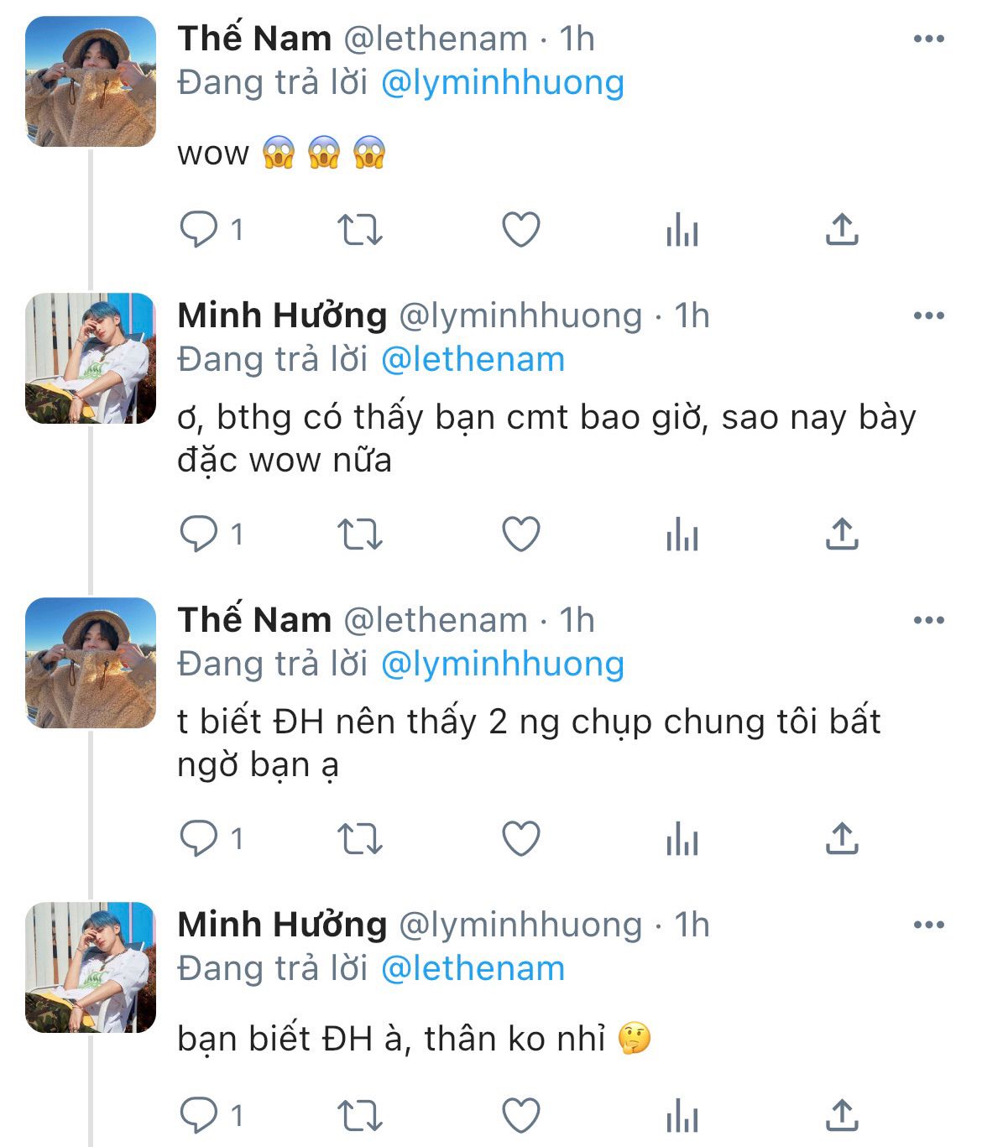Open Minh Hưởng's avatar on last tweet
This screenshot has width=982, height=1147.
[91, 967]
